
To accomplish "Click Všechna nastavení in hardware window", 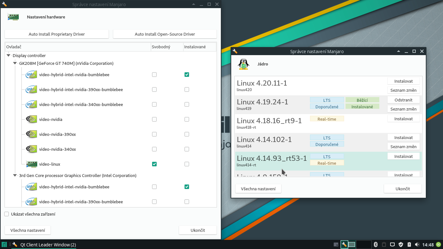I will pos(28,230).
